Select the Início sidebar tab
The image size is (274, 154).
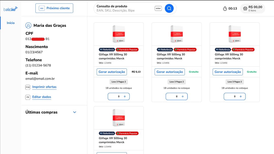click(11, 23)
